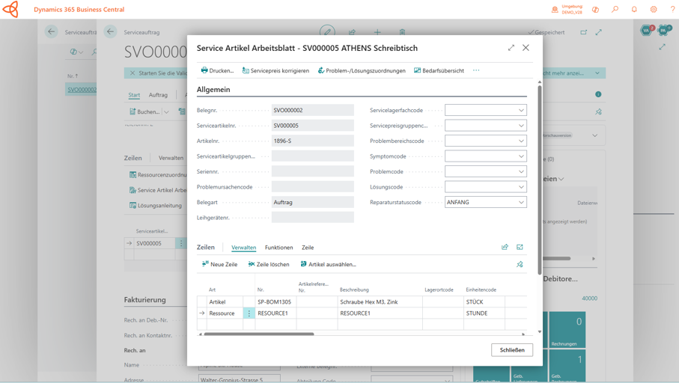Screen dimensions: 679x383
Task: Open Serviceauftrag in new window icon
Action: [x=584, y=32]
